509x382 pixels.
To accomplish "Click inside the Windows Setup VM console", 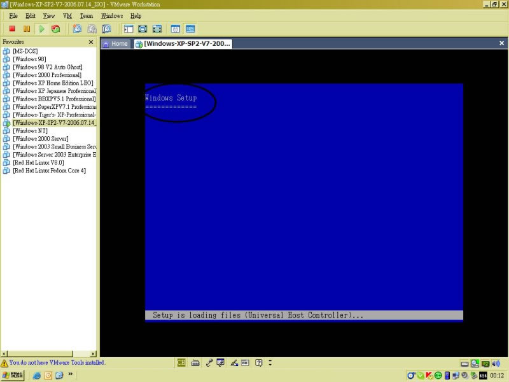I will (x=304, y=202).
